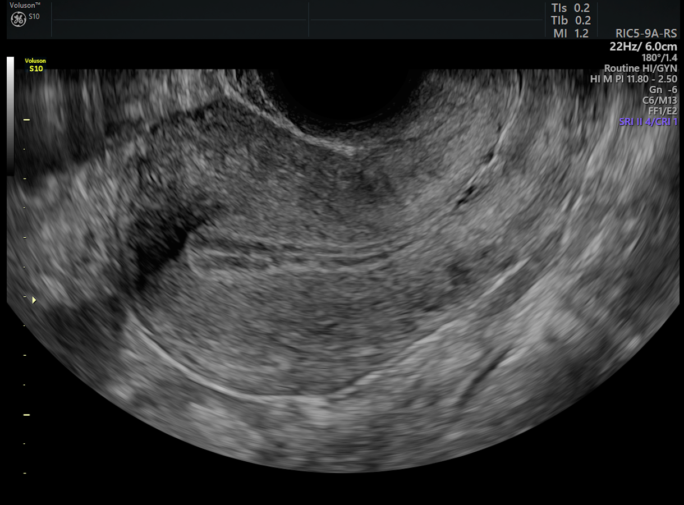Click the Gn -6 gain value
The image size is (684, 505).
tap(664, 90)
